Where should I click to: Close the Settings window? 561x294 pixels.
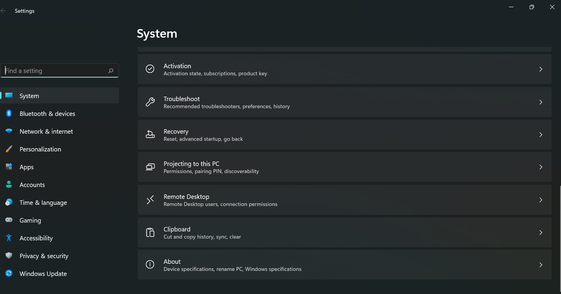click(552, 7)
